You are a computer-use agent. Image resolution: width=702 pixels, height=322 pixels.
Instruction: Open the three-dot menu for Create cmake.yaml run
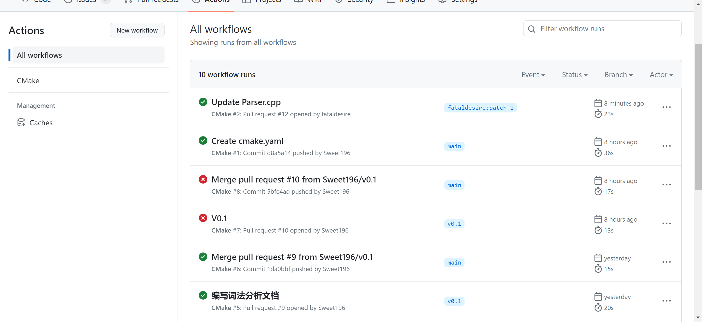[666, 146]
